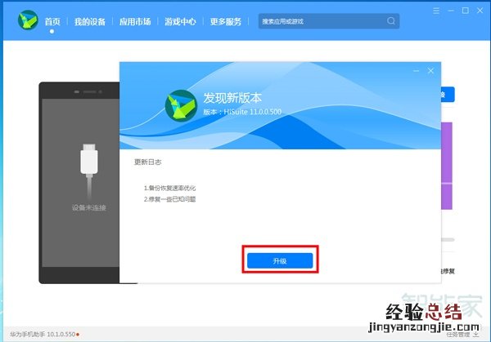
Task: Close the main HiSuite window
Action: pyautogui.click(x=480, y=11)
